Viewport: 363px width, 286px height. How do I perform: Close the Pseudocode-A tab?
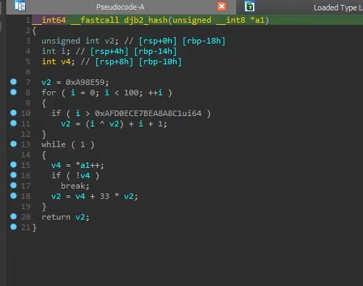[x=222, y=6]
